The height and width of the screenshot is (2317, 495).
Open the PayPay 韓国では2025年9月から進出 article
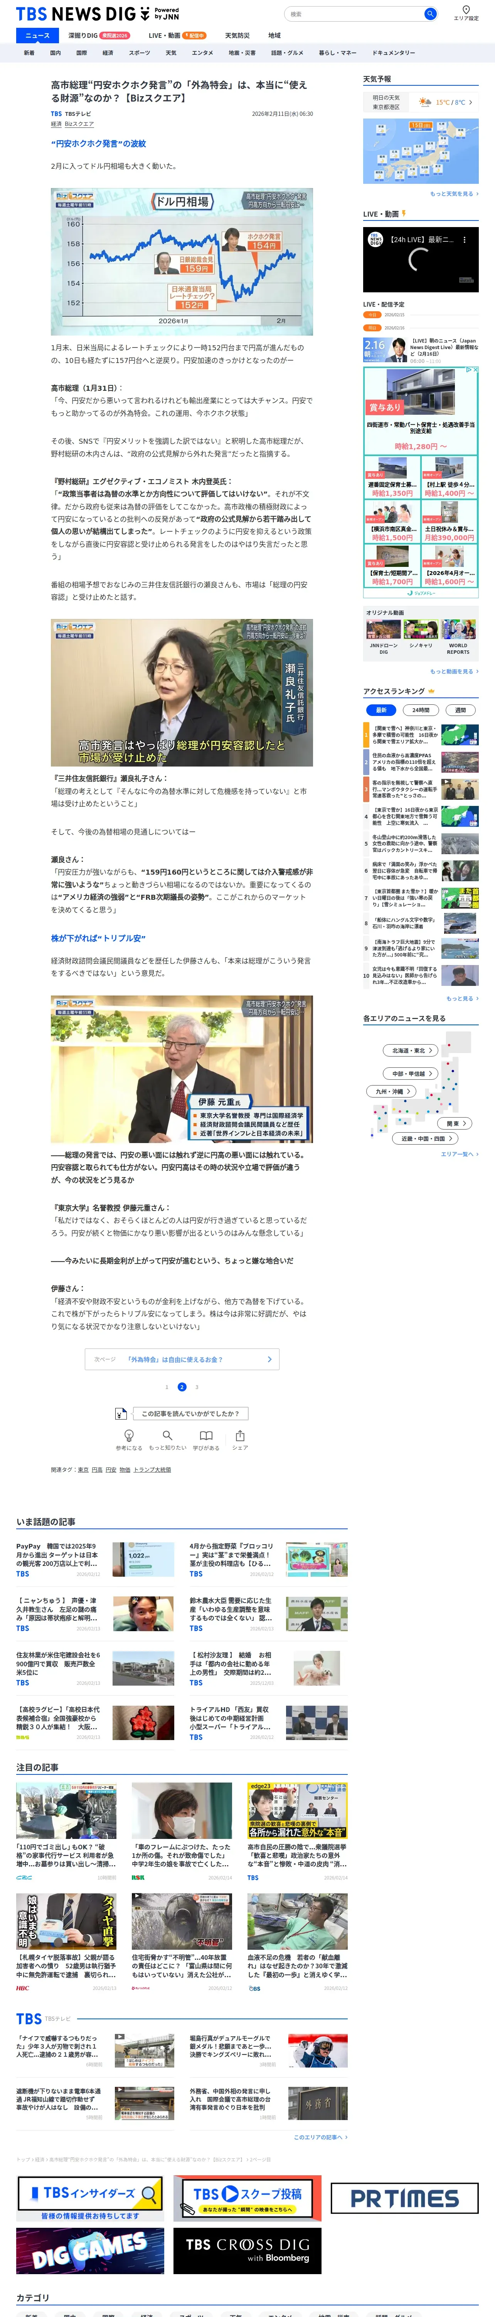tap(95, 1560)
